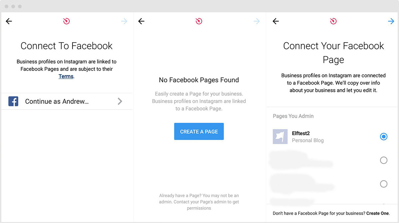Click the grayed forward arrow on the left screen
The image size is (399, 223).
(x=124, y=21)
